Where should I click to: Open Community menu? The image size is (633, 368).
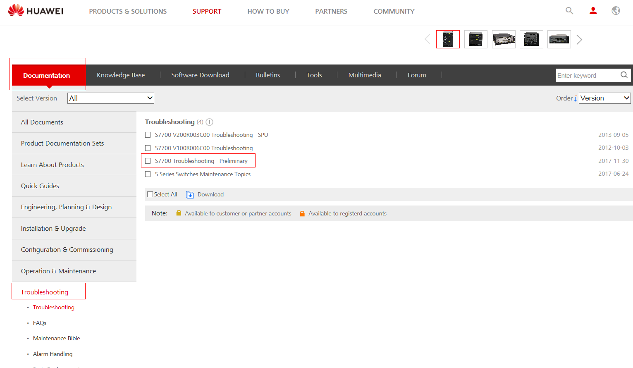(x=394, y=11)
